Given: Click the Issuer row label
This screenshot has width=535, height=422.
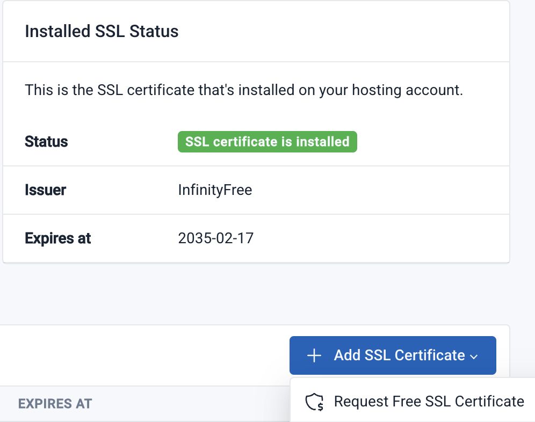Looking at the screenshot, I should 45,190.
